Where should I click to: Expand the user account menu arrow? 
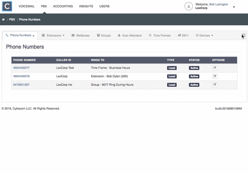(x=234, y=7)
